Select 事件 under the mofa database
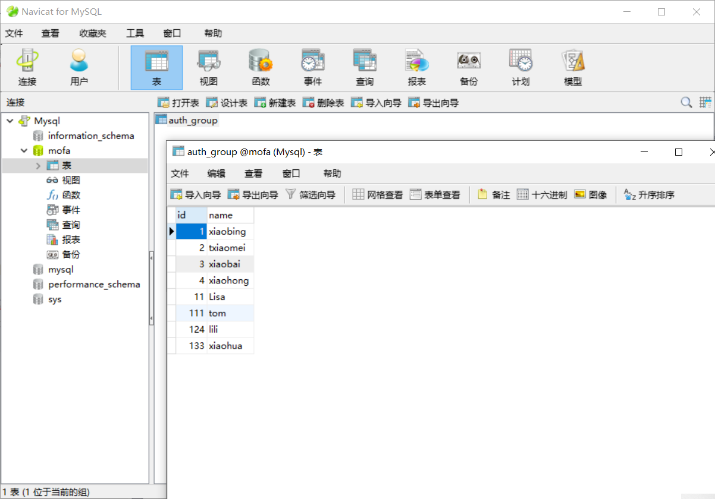 (x=71, y=210)
